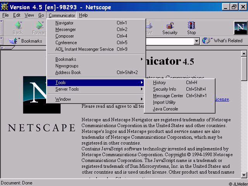The width and height of the screenshot is (248, 186).
Task: Choose Newsgroups from the menu
Action: point(96,66)
